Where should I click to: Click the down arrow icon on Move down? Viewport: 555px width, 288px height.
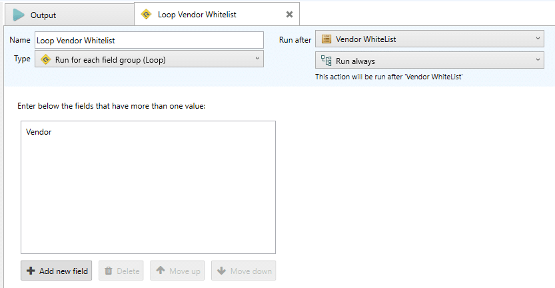coord(222,271)
